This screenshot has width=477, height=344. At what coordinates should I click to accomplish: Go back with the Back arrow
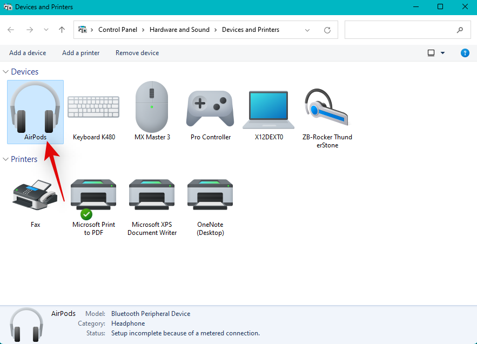(11, 30)
